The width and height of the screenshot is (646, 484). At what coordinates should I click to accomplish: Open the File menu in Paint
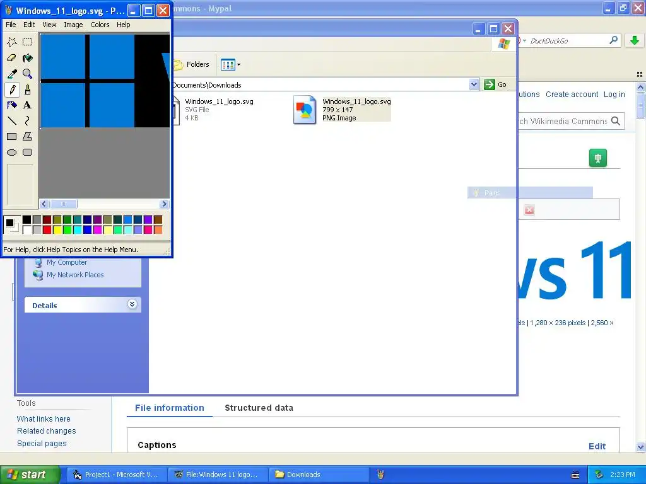pos(11,25)
